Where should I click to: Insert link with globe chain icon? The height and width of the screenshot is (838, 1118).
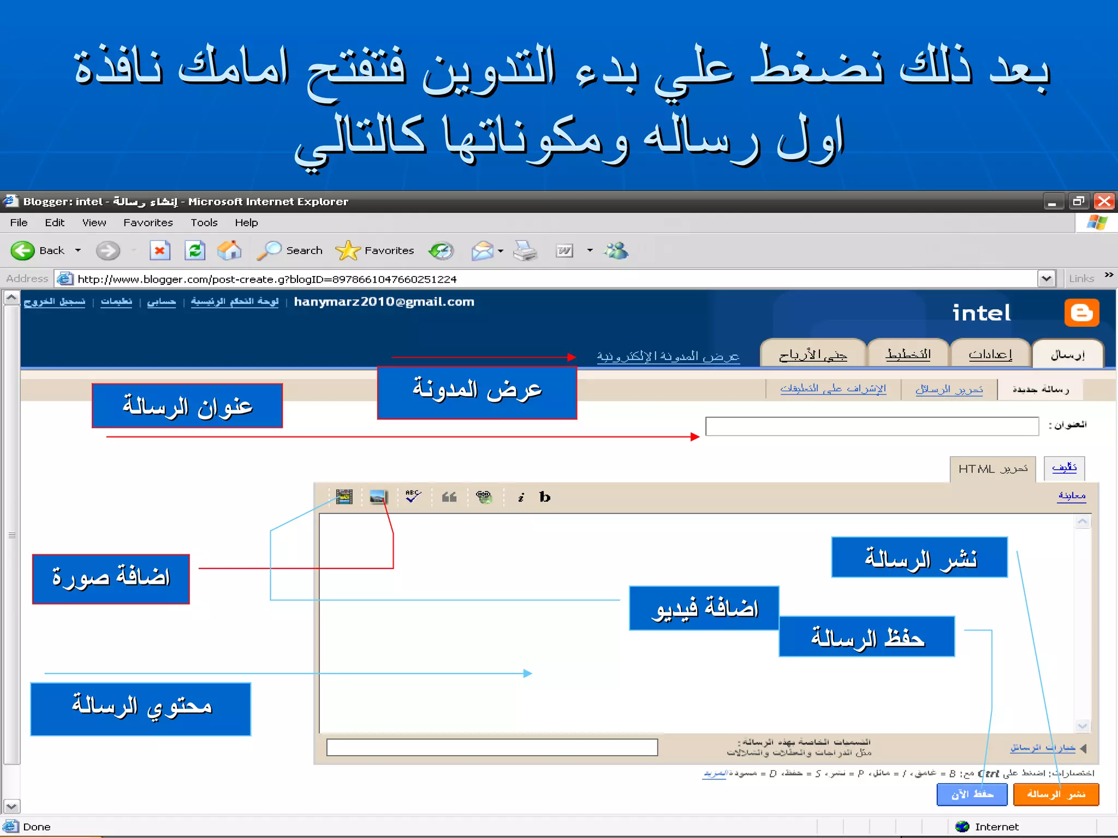coord(484,496)
